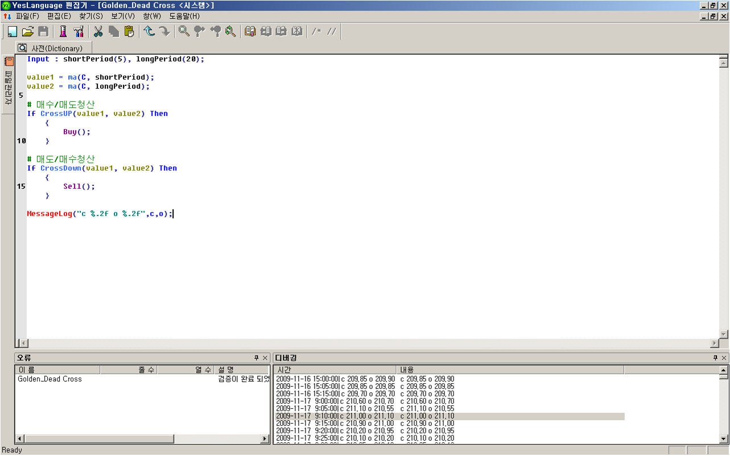730x456 pixels.
Task: Click the open book dictionary icon
Action: click(x=250, y=31)
